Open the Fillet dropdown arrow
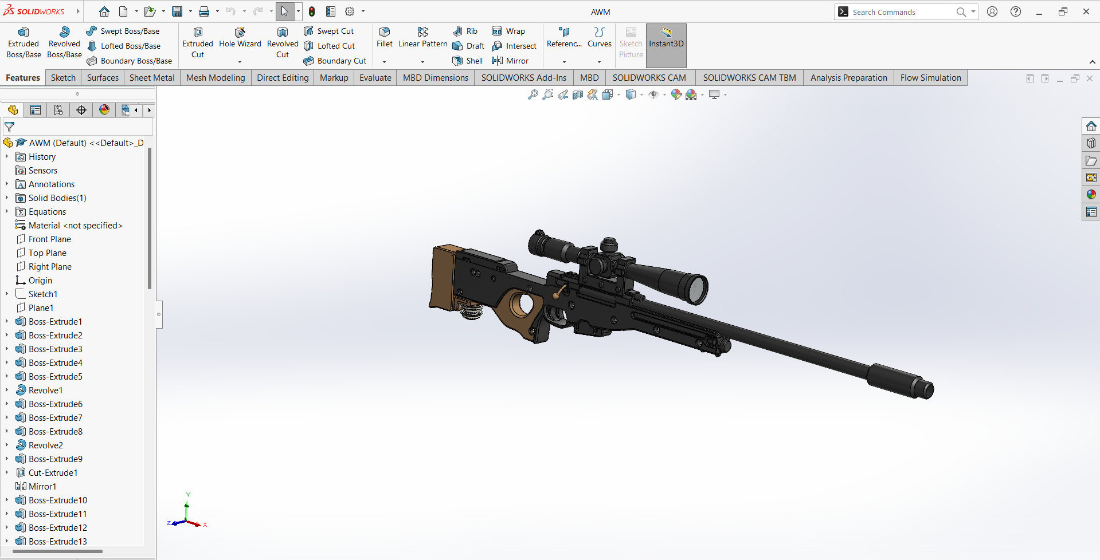Viewport: 1100px width, 560px height. 385,62
